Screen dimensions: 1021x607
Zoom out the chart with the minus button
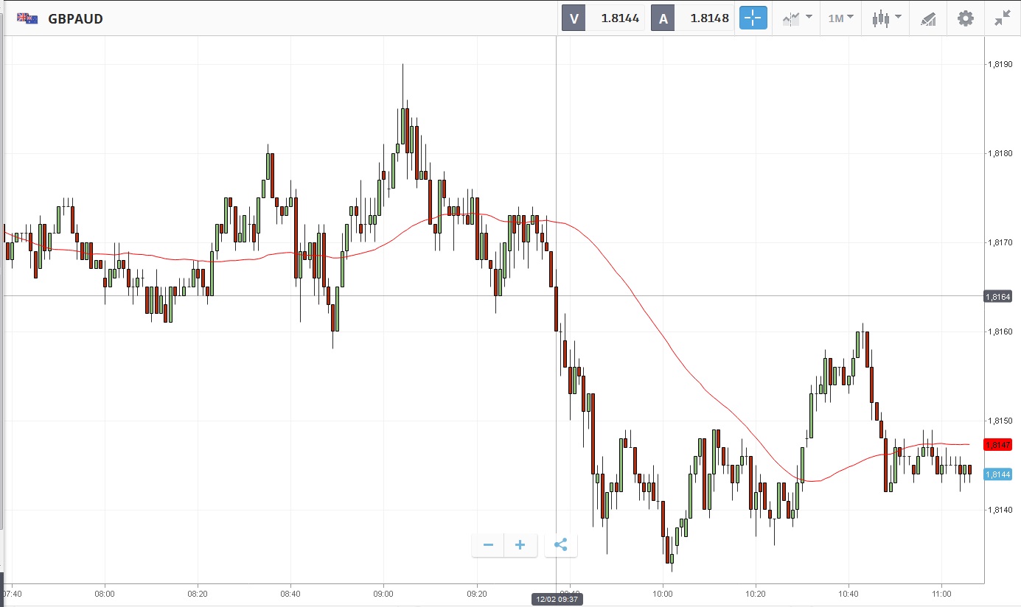488,545
